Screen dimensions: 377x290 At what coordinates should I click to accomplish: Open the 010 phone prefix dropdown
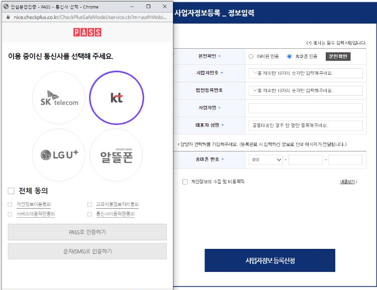(265, 160)
